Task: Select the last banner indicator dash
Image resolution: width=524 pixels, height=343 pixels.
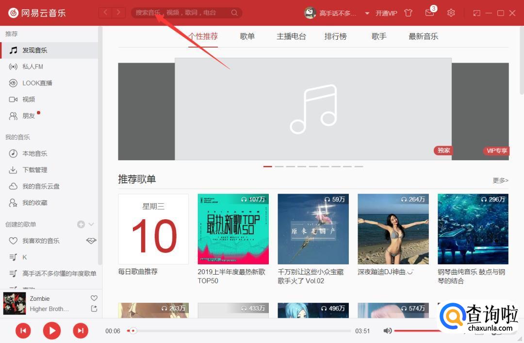Action: 359,166
